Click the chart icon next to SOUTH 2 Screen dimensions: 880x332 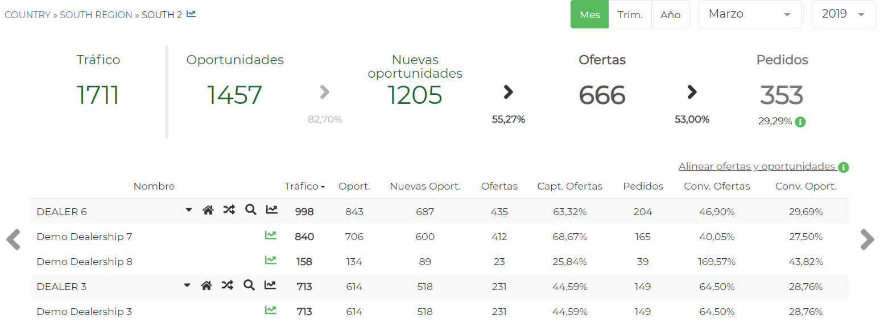(191, 14)
